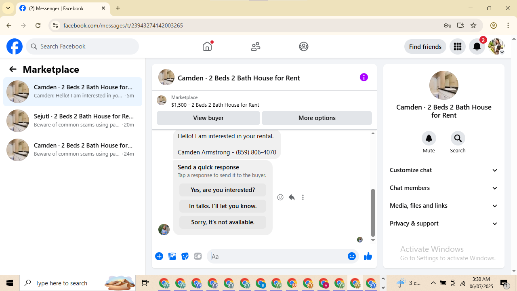Image resolution: width=517 pixels, height=291 pixels.
Task: Focus the Search Facebook field
Action: [x=82, y=46]
